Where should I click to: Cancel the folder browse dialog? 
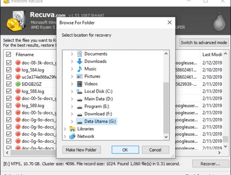[x=156, y=150]
